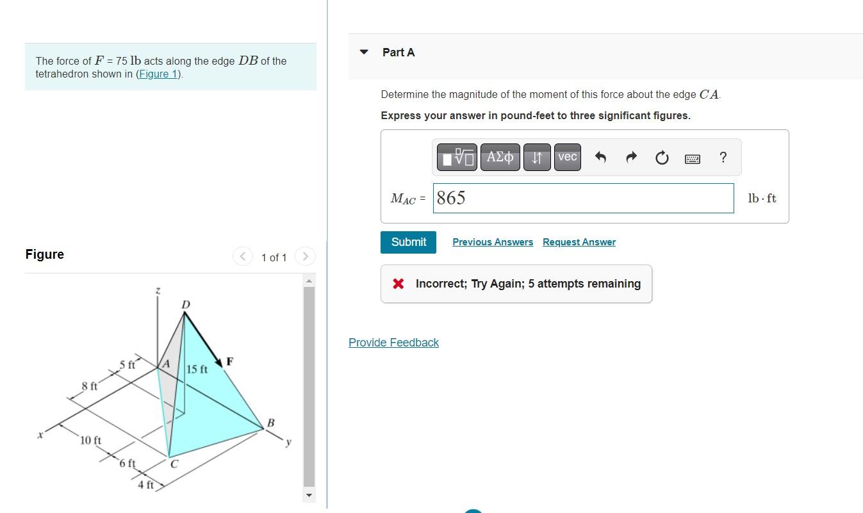Undo the last answer edit
This screenshot has width=863, height=513.
600,157
